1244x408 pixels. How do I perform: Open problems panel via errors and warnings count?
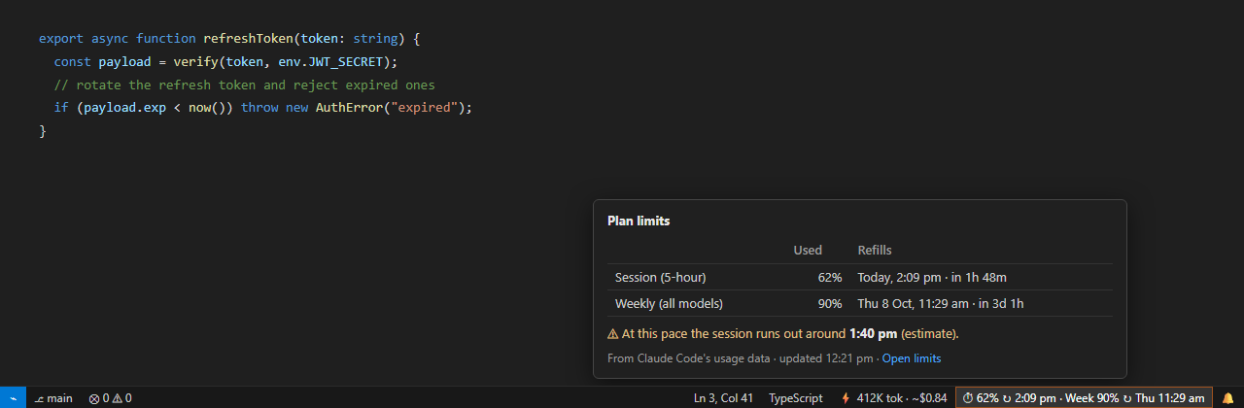click(x=110, y=398)
